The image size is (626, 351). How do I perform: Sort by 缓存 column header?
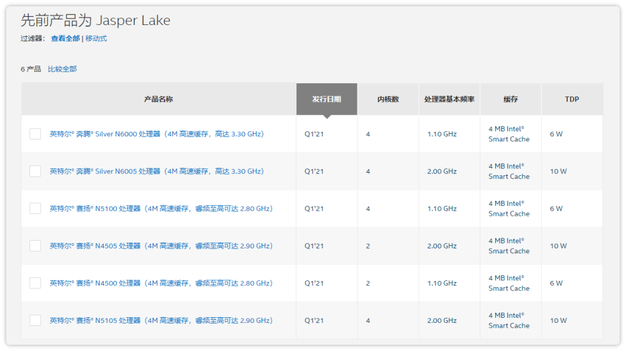point(511,99)
